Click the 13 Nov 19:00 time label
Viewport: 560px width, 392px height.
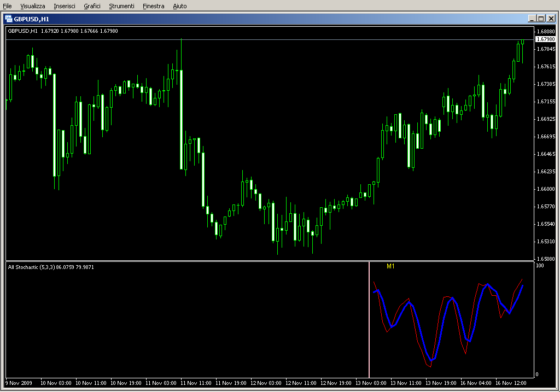[x=441, y=383]
